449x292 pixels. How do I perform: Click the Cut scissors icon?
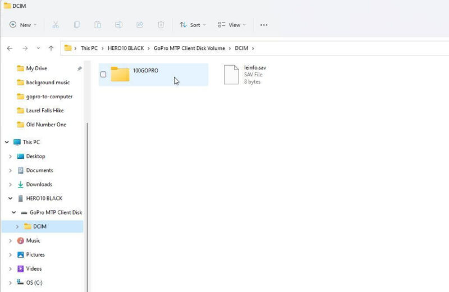pyautogui.click(x=56, y=25)
